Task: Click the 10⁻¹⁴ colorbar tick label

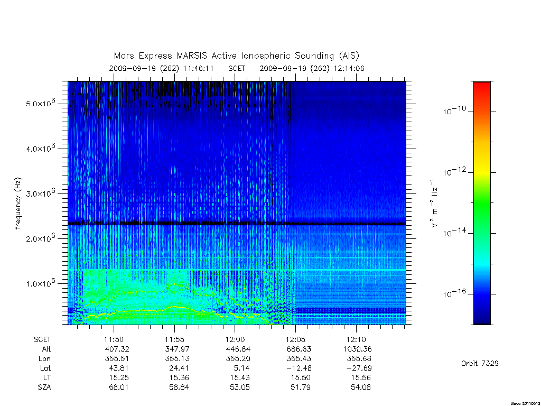Action: point(454,232)
